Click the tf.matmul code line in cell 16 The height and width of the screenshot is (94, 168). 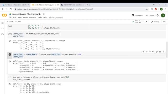37,34
